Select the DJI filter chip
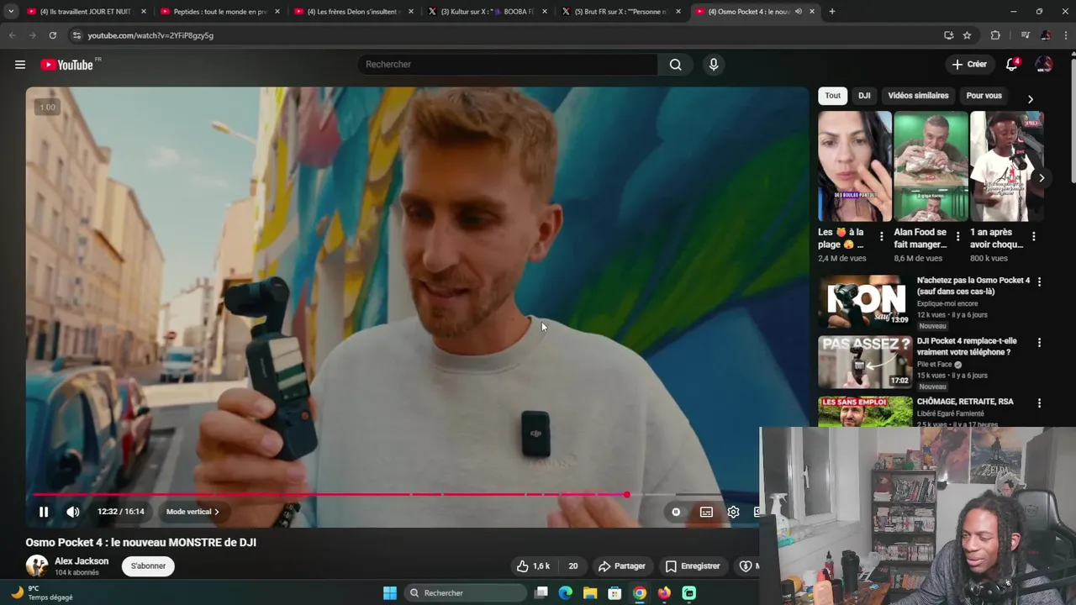The image size is (1076, 605). click(x=864, y=96)
